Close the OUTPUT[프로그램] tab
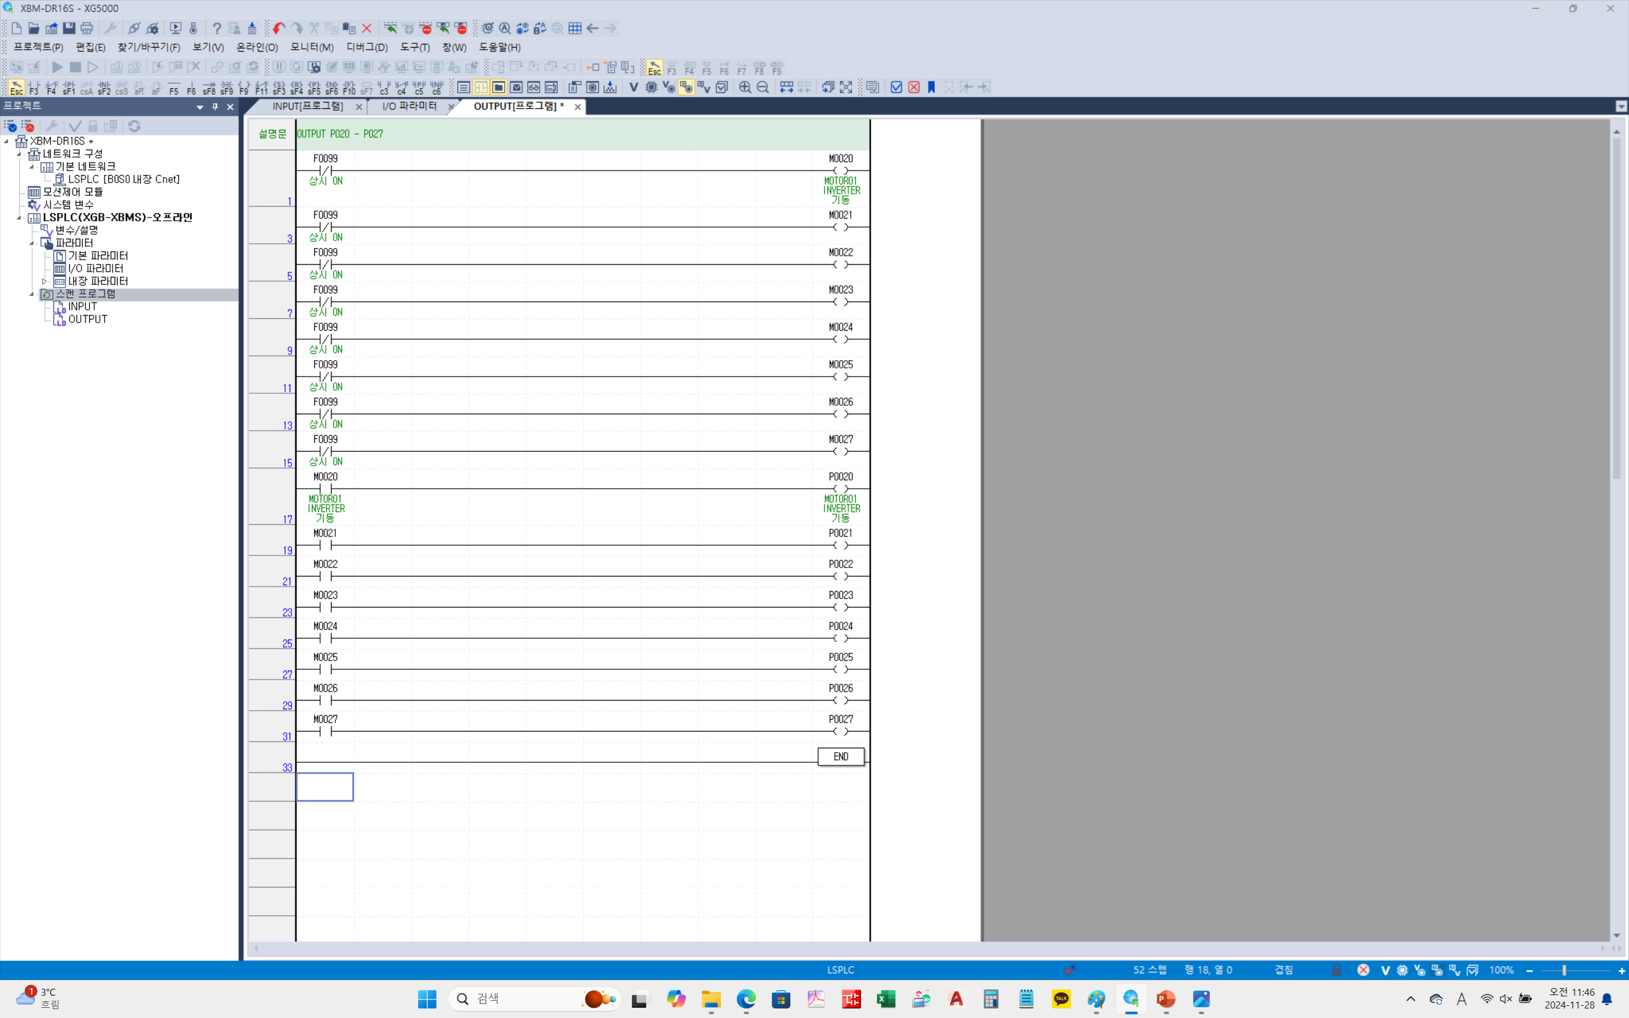This screenshot has width=1629, height=1018. point(578,107)
